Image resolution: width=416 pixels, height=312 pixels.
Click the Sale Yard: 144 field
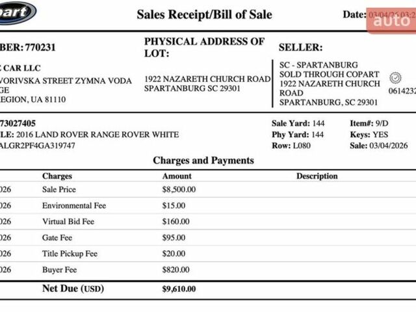pyautogui.click(x=298, y=123)
